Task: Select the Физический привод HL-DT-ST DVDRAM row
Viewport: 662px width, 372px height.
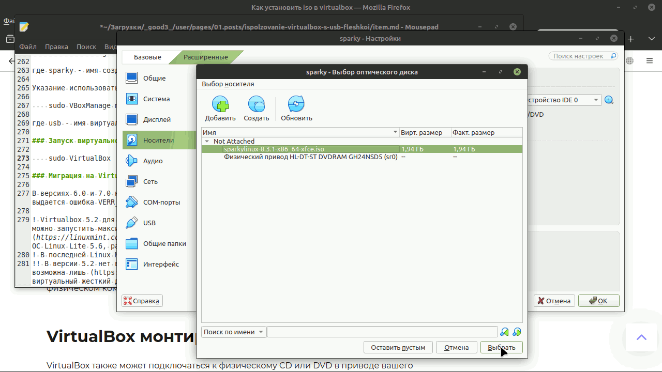Action: click(x=362, y=157)
